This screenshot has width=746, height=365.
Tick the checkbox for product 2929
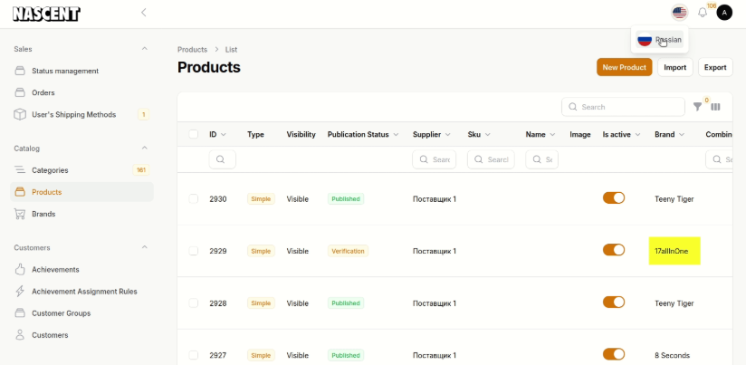click(x=194, y=251)
